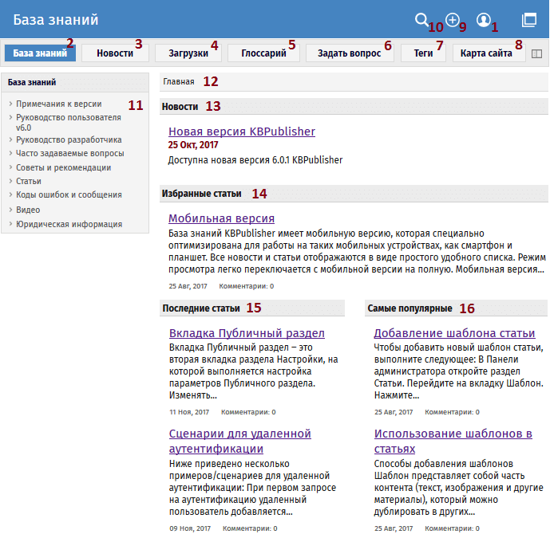Click the add plus-circle icon
The width and height of the screenshot is (550, 534).
click(453, 20)
